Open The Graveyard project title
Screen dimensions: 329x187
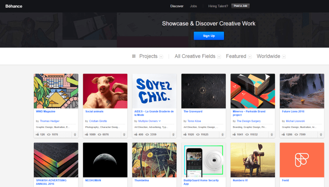click(x=193, y=112)
